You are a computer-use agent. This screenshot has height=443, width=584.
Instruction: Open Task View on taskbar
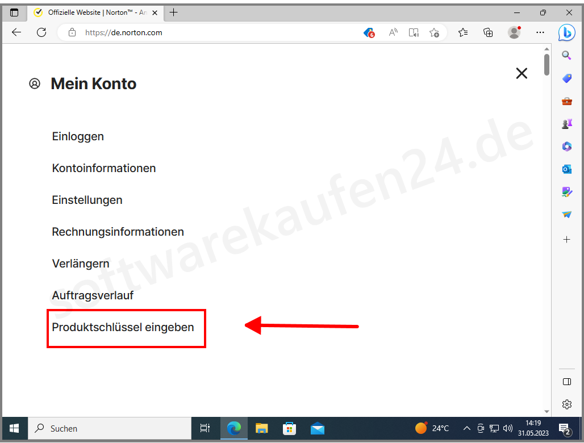[x=205, y=428]
